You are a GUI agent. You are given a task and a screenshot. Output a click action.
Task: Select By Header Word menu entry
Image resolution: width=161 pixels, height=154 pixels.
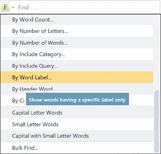pos(77,89)
